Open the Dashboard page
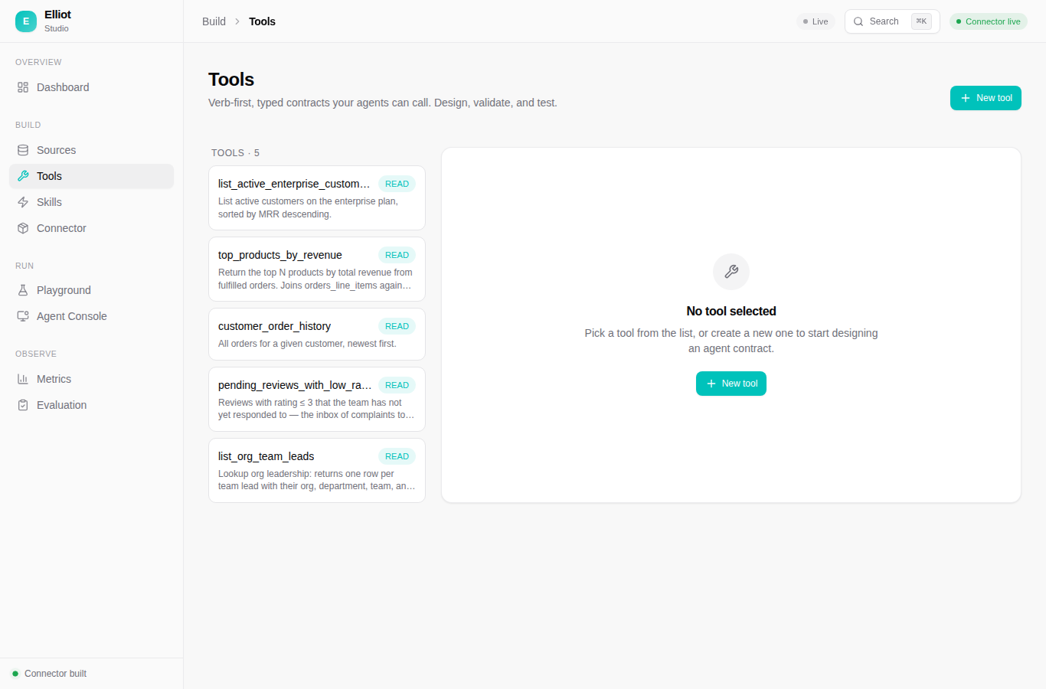The width and height of the screenshot is (1046, 689). click(92, 87)
